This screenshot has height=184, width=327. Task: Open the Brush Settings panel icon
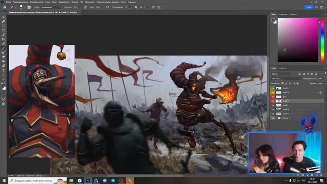[x=29, y=7]
